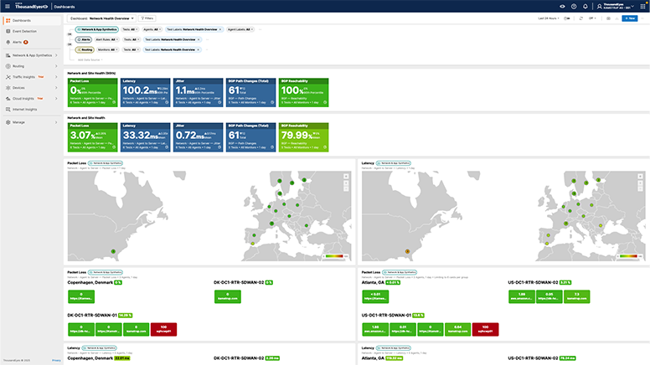Click the eye view icon in the header
The width and height of the screenshot is (650, 365).
[x=562, y=6]
